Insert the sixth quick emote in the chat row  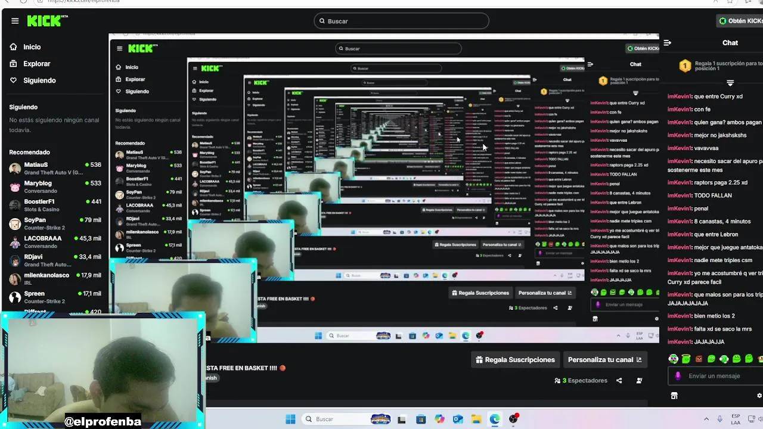pyautogui.click(x=737, y=359)
